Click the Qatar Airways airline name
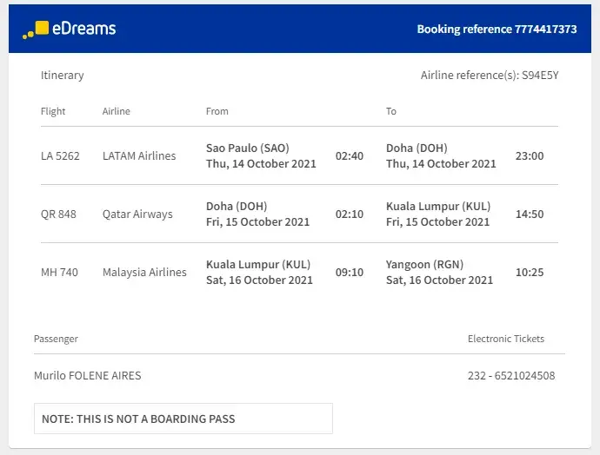 click(x=137, y=214)
